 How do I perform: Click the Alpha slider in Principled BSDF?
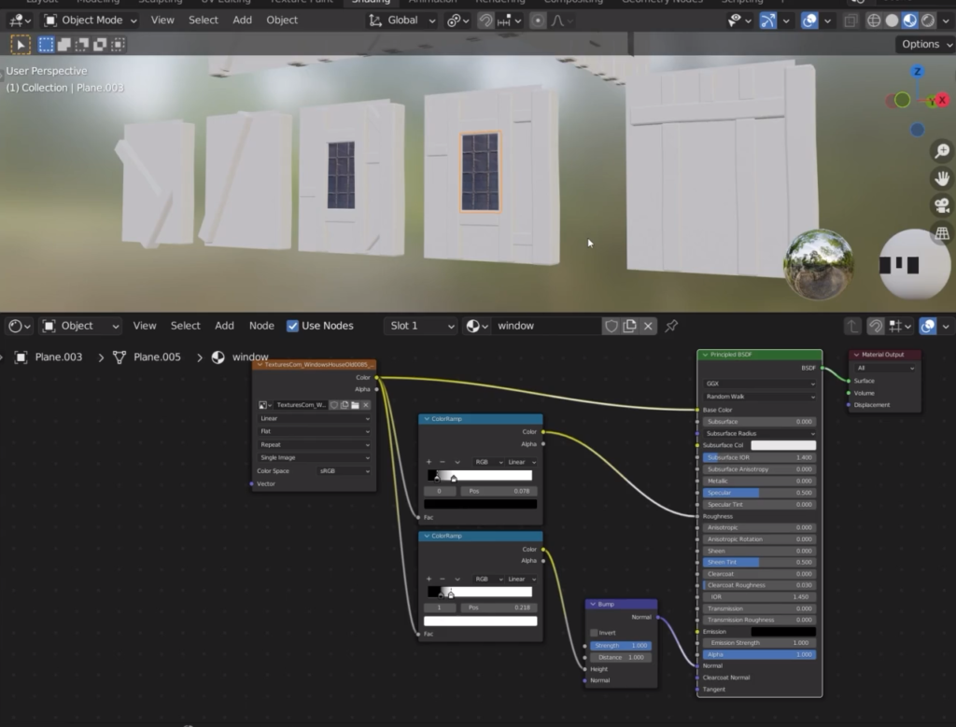coord(760,654)
